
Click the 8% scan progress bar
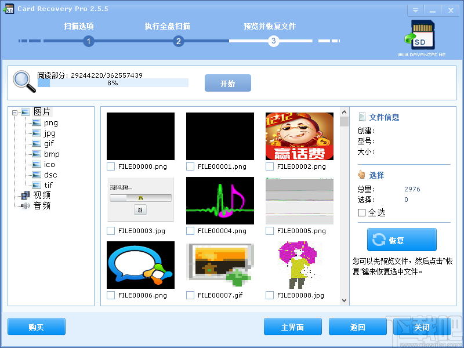[113, 83]
